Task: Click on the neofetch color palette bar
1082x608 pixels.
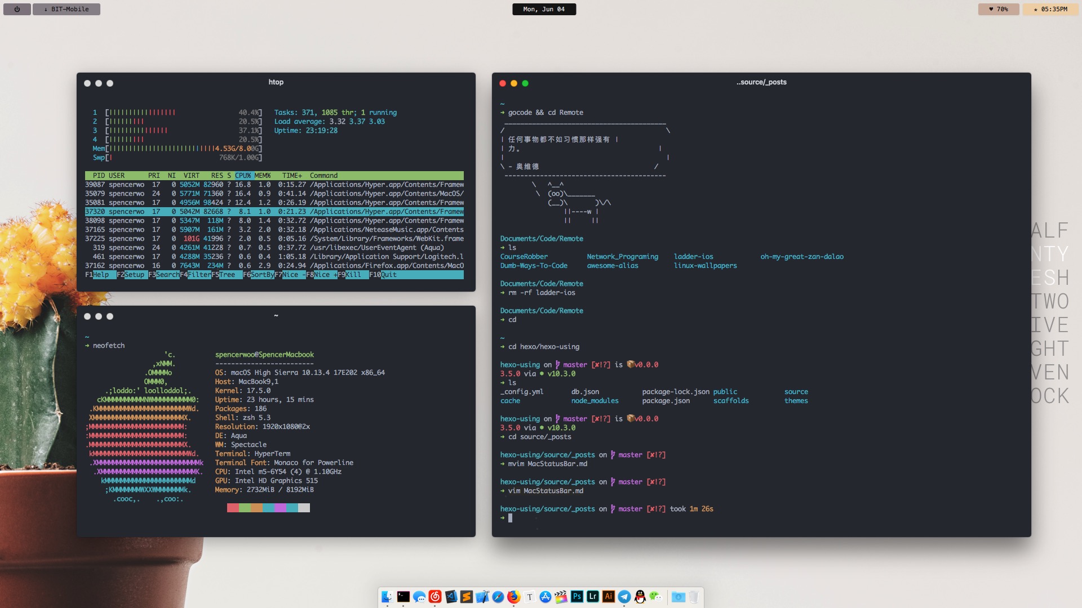Action: [268, 508]
